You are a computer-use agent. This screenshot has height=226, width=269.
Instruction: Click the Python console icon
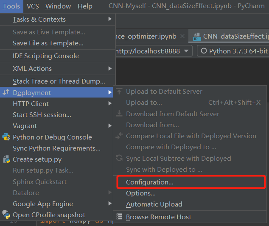pyautogui.click(x=6, y=137)
